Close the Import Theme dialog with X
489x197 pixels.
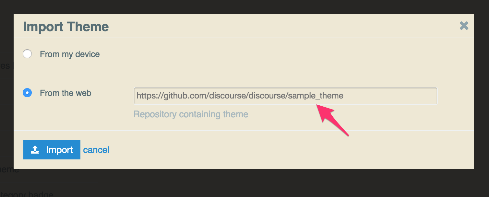[464, 26]
